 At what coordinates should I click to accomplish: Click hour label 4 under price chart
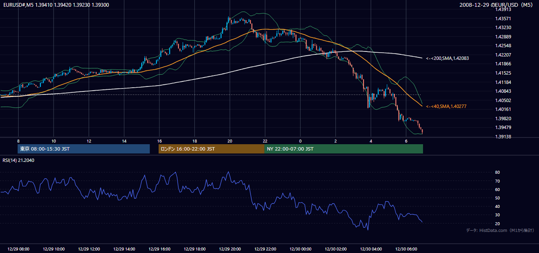click(x=371, y=141)
